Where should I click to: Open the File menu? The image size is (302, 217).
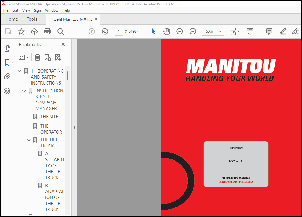click(x=5, y=10)
